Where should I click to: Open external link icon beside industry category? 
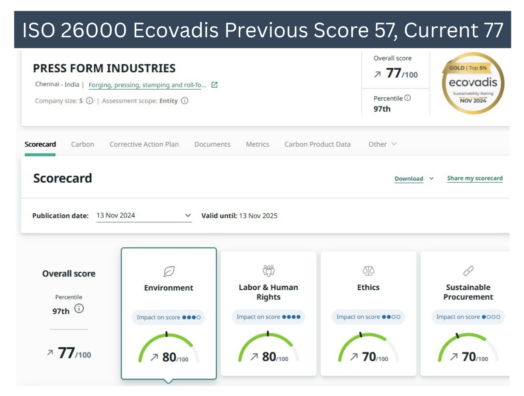click(214, 85)
